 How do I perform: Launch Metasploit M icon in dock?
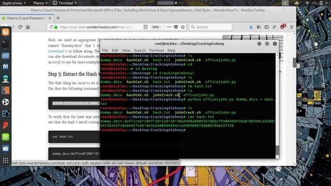[x=6, y=67]
